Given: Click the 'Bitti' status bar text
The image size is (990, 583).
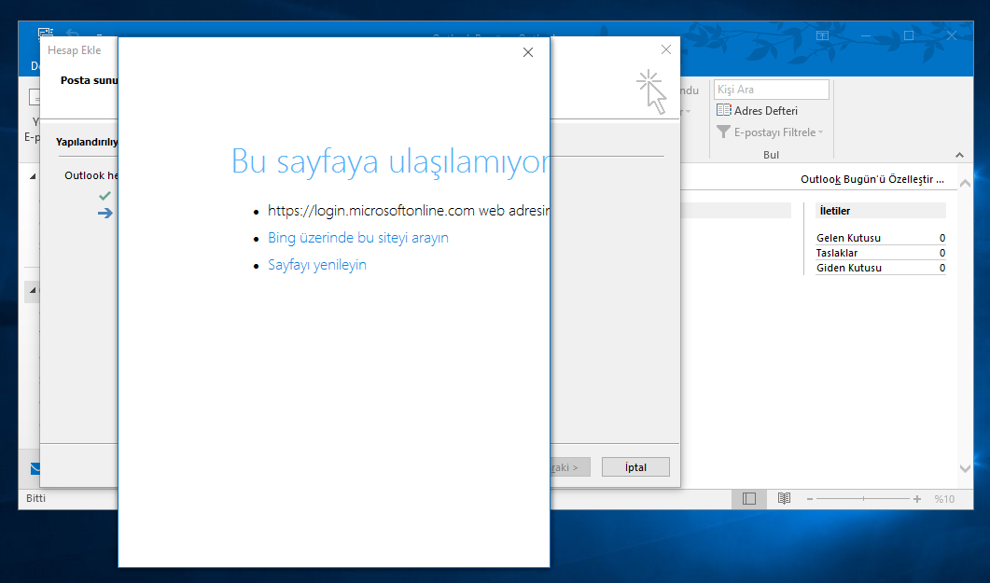Looking at the screenshot, I should 36,498.
